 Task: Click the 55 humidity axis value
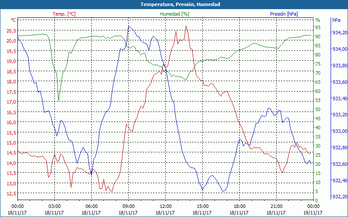click(318, 100)
